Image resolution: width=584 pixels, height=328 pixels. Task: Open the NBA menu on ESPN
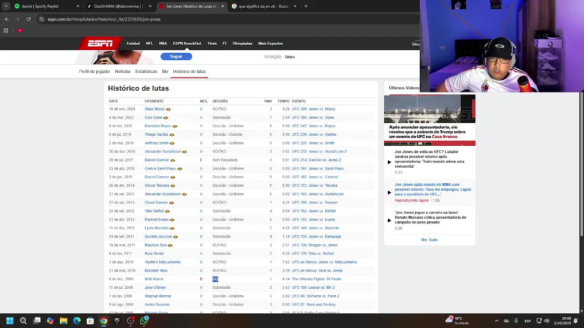[x=163, y=43]
